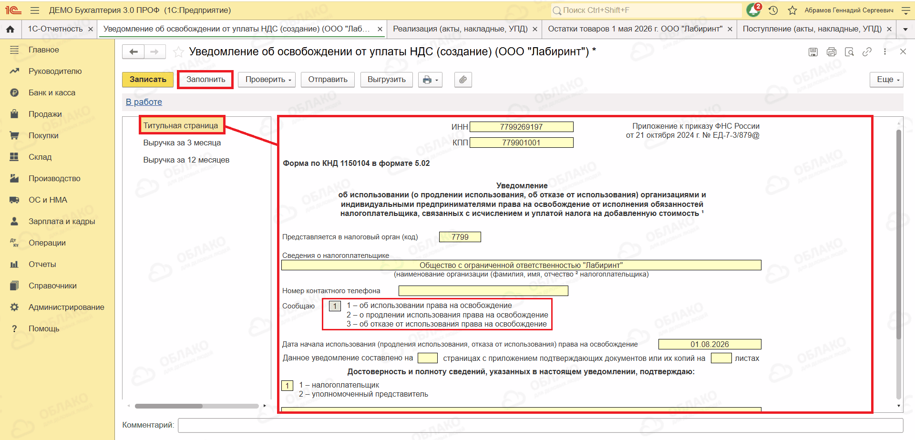
Task: Click the Поиск search field
Action: pos(646,10)
